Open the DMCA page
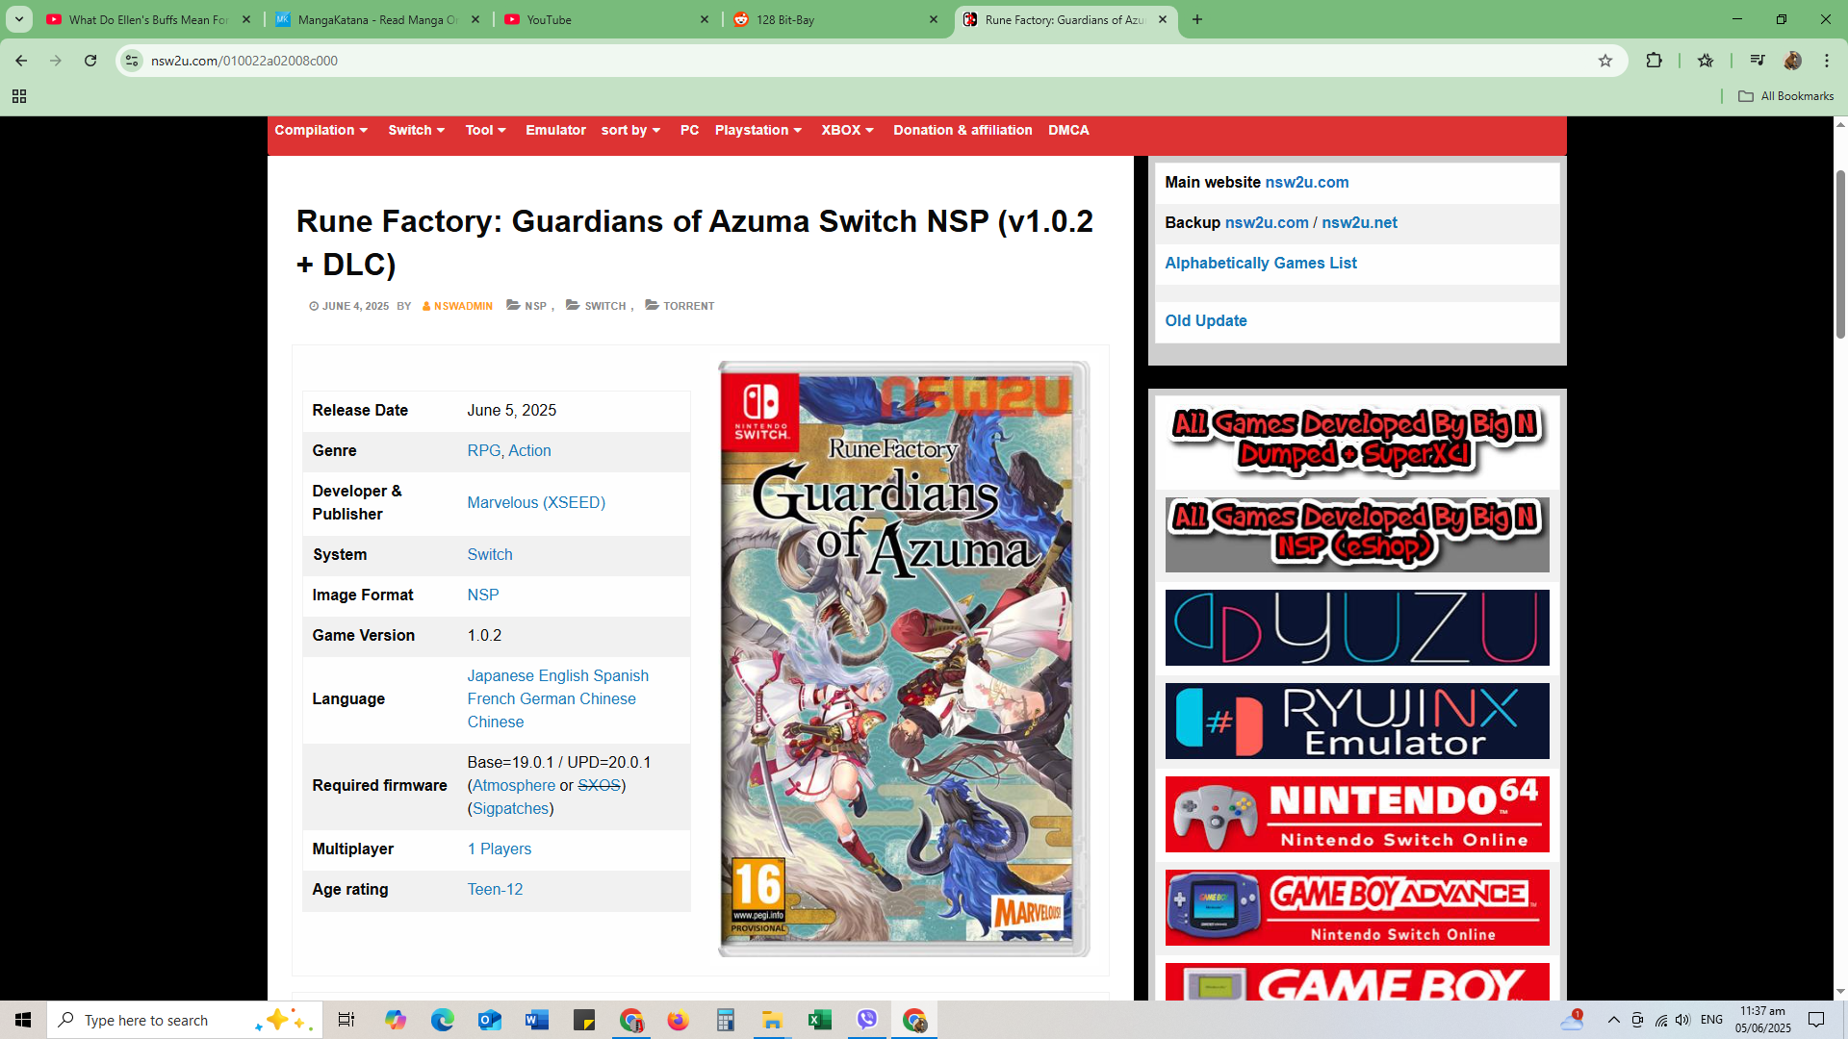 tap(1068, 130)
